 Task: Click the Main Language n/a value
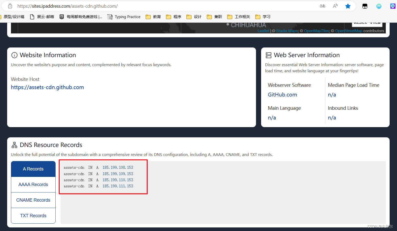[272, 118]
